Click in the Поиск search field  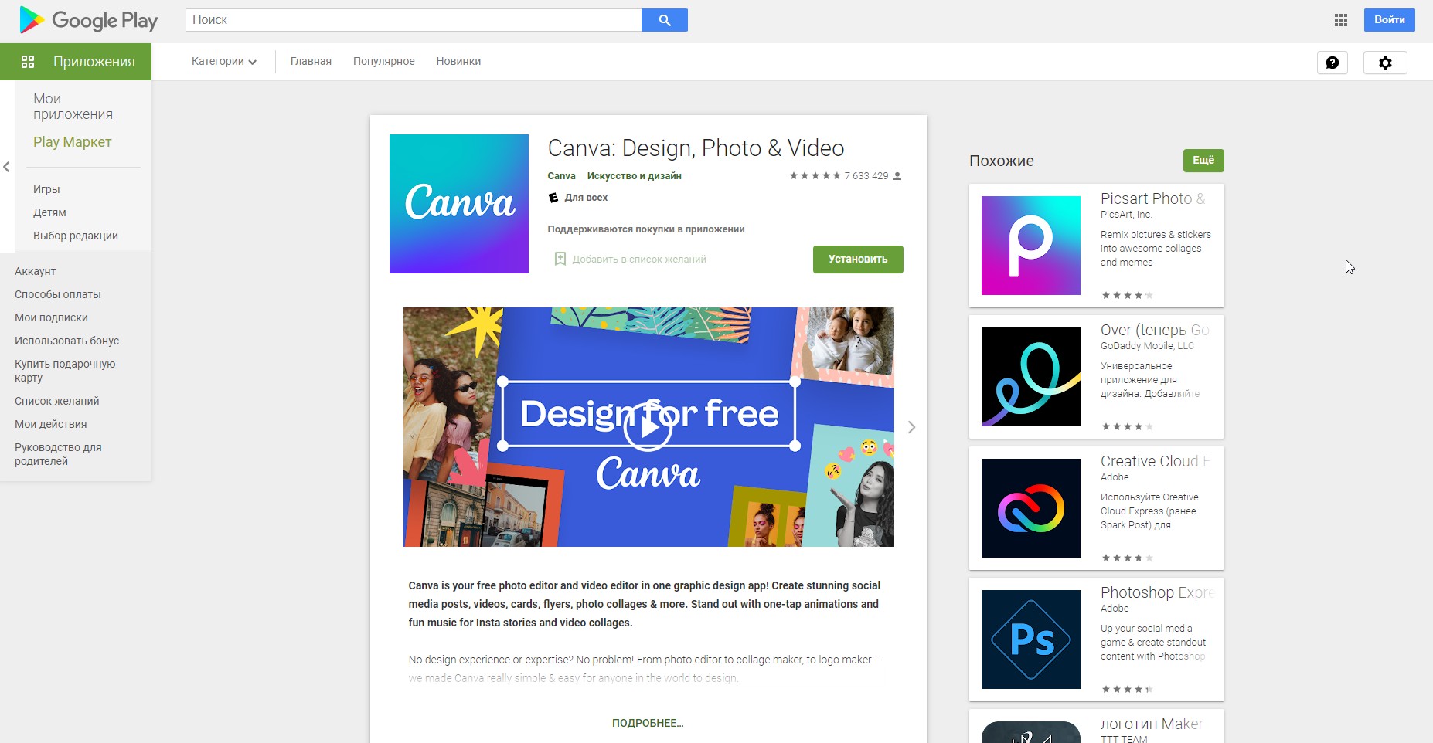coord(414,20)
